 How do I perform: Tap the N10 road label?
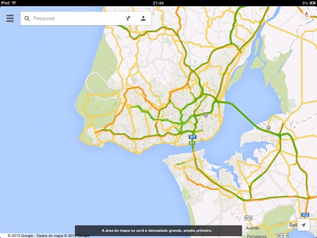click(x=248, y=218)
